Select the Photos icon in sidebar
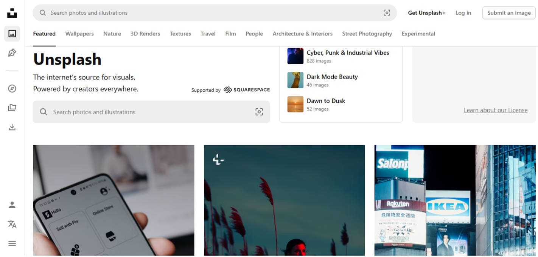Screen dimensions: 538x257 coord(12,34)
